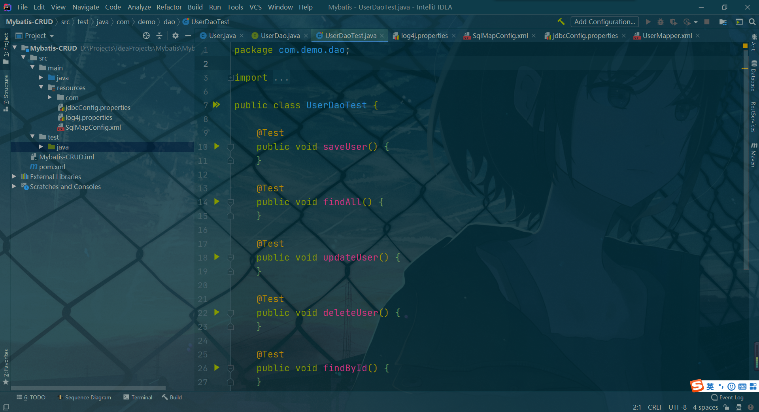759x412 pixels.
Task: Toggle the Terminal tool window
Action: (138, 397)
